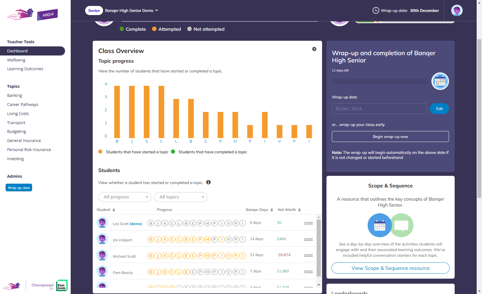The width and height of the screenshot is (482, 294).
Task: Click Pam Beesly's avatar
Action: pos(102,271)
